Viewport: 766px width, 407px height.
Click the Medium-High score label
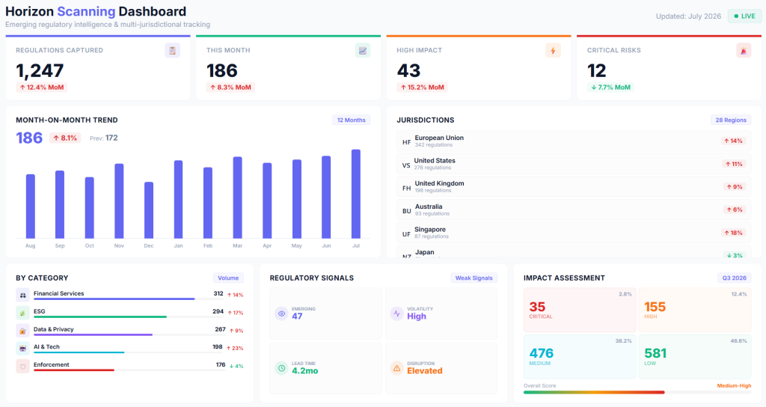(x=734, y=386)
